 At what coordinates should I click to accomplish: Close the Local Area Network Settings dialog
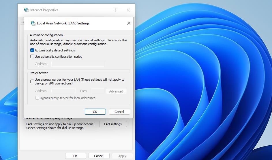click(129, 23)
